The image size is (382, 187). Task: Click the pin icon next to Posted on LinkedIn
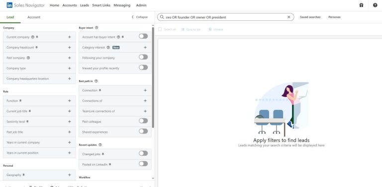(x=110, y=165)
